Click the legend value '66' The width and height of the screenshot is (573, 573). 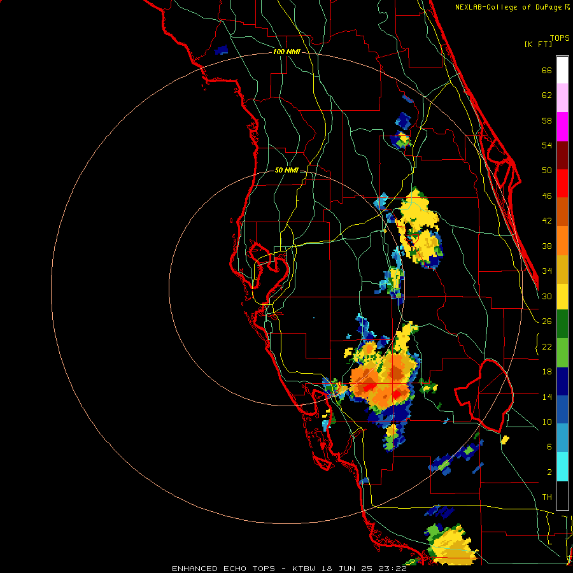[x=547, y=71]
